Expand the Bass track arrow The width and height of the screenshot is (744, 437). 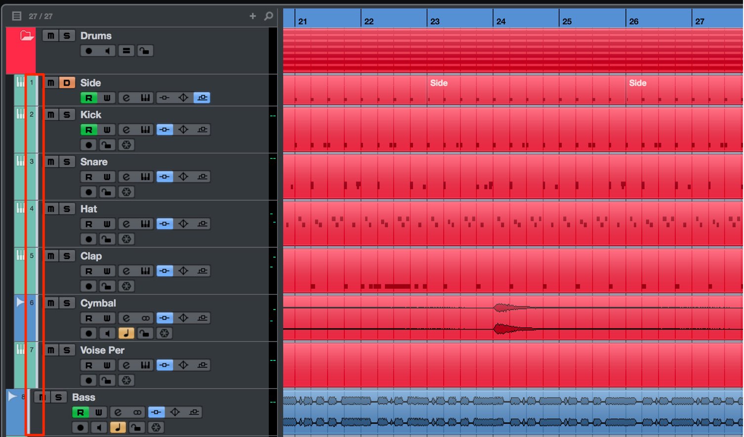tap(12, 396)
